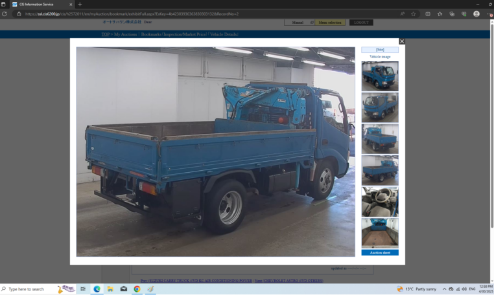
Task: Open Mail app from taskbar
Action: tap(123, 289)
